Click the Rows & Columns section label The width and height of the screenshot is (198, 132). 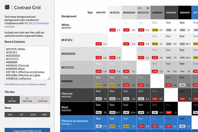15,42
